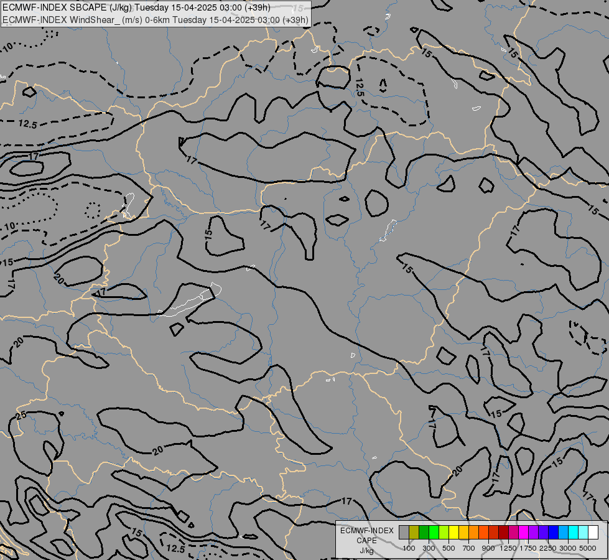Click the amber-gold legend swatch
Viewport: 609px width, 560px height.
coord(463,533)
